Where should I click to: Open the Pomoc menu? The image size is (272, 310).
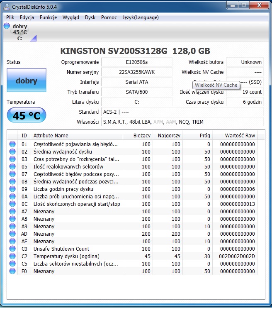coord(109,17)
